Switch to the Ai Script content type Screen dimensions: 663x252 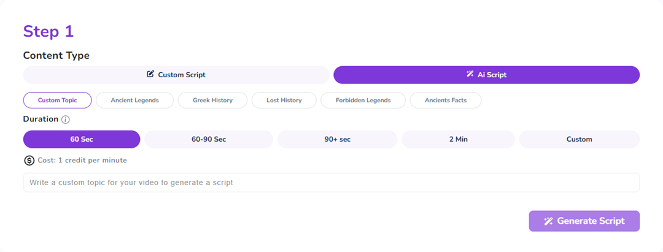click(486, 75)
